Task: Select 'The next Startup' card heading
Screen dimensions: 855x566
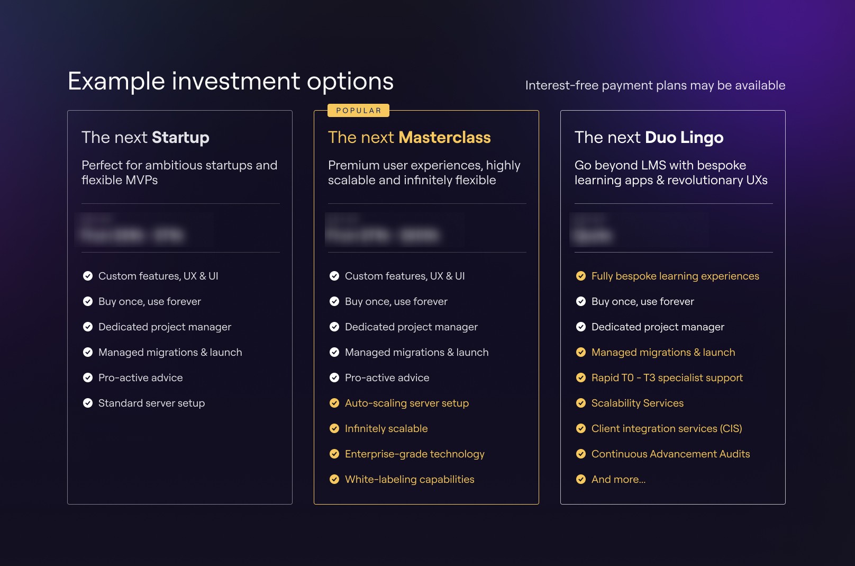Action: [145, 138]
